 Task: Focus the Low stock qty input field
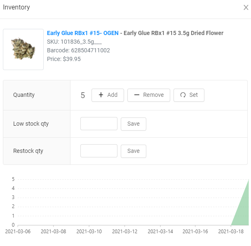pos(99,124)
